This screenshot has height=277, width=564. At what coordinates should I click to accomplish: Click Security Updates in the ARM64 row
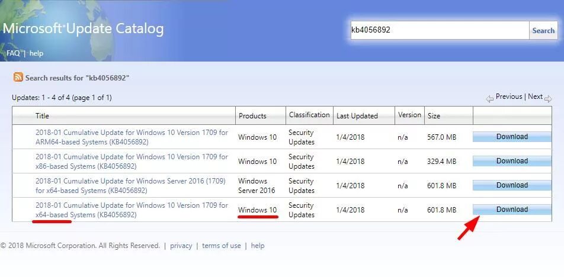tap(302, 137)
